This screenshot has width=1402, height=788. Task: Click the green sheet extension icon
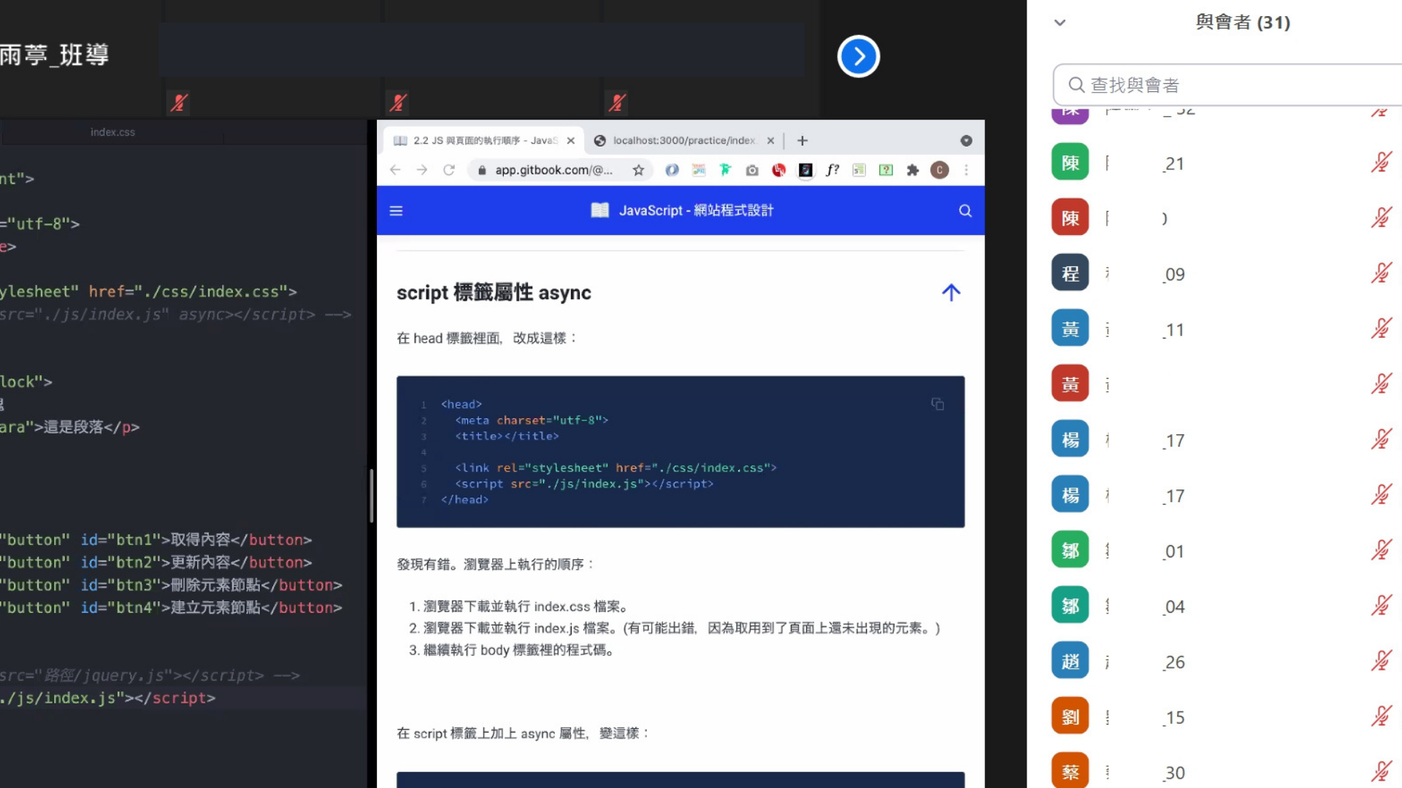point(859,170)
